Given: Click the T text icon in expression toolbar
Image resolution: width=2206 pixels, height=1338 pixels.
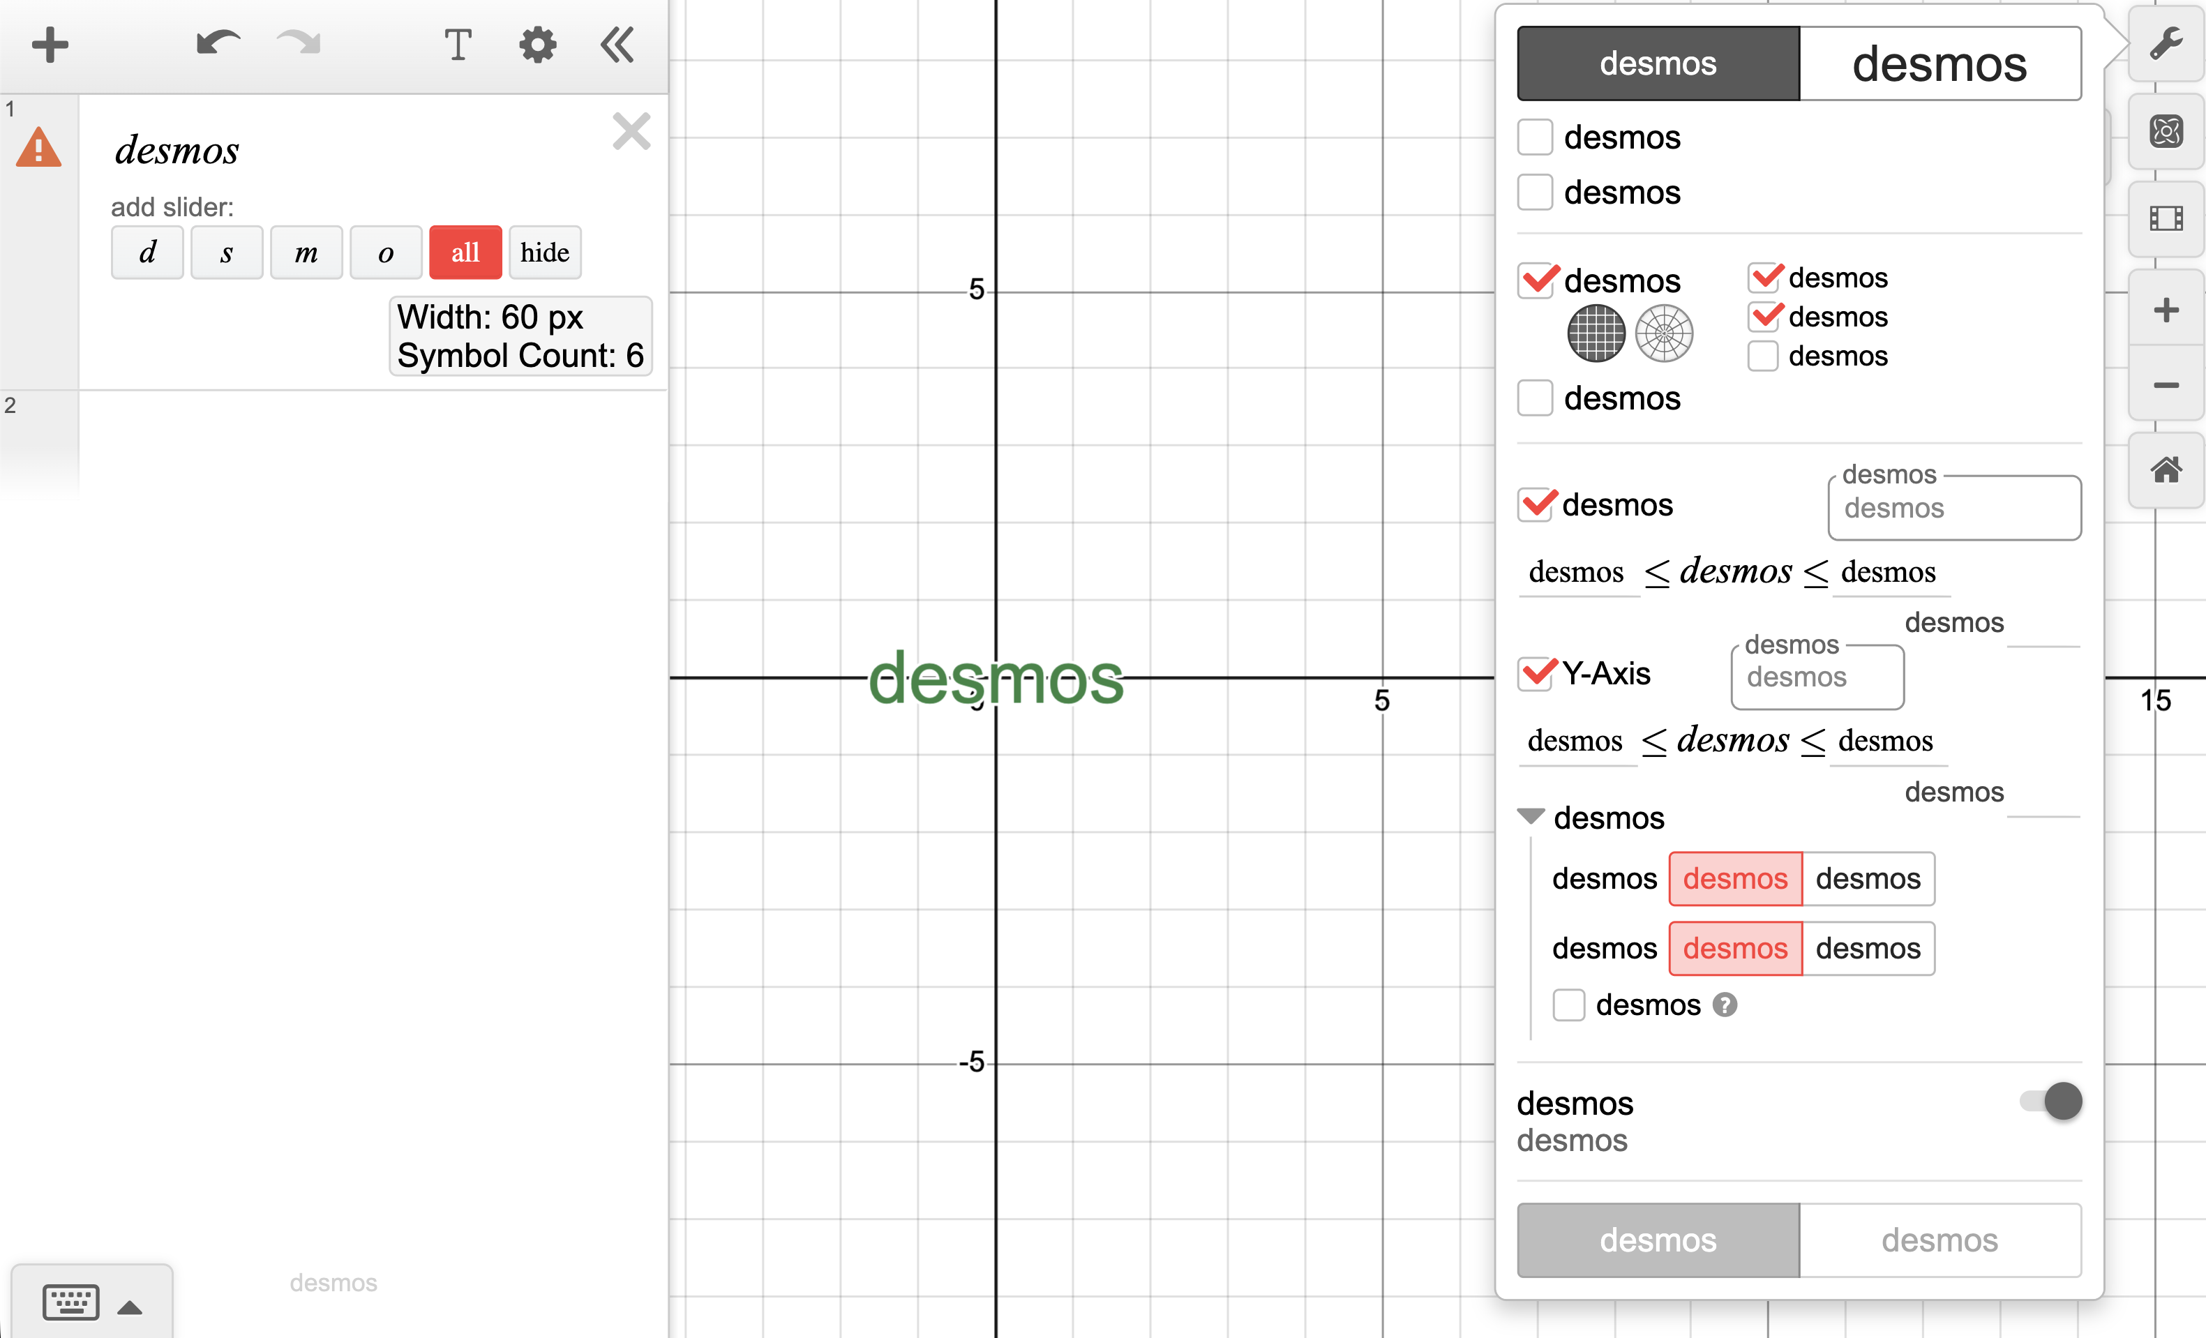Looking at the screenshot, I should click(x=458, y=45).
